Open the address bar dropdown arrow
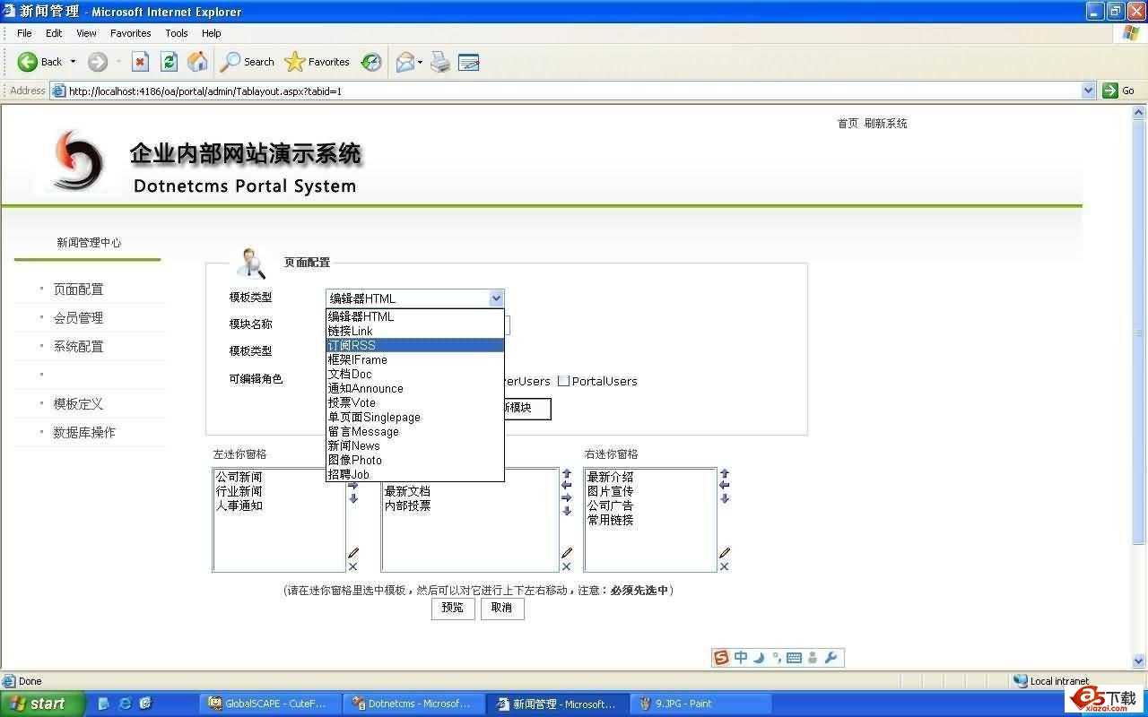This screenshot has width=1148, height=717. (1089, 91)
